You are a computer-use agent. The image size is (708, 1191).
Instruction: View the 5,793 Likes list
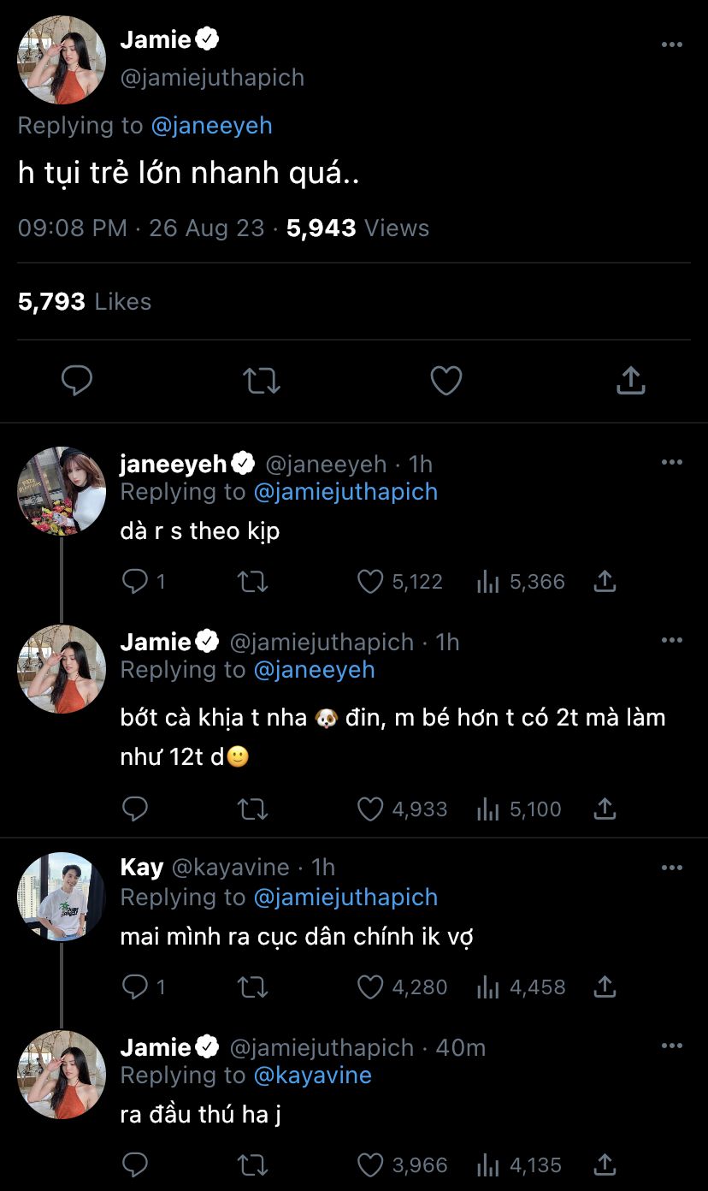[x=85, y=301]
